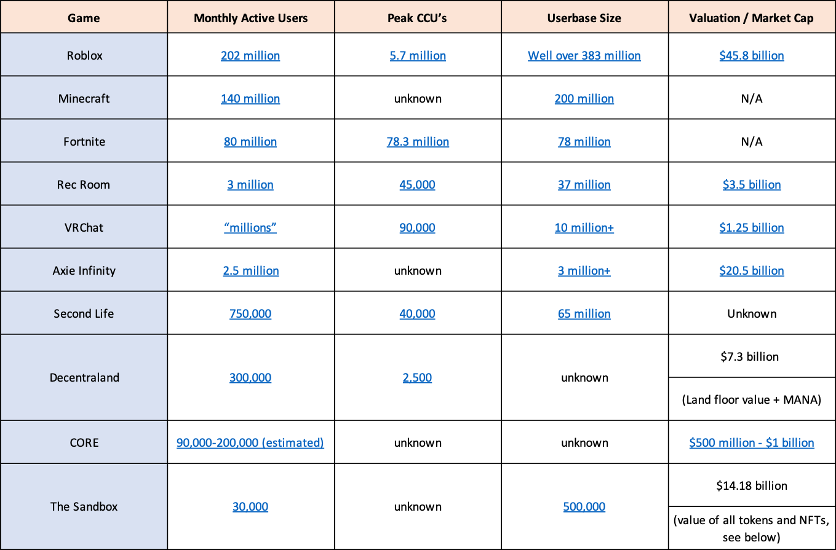The width and height of the screenshot is (836, 550).
Task: Open the 5.7 million peak CCU link
Action: coord(417,55)
